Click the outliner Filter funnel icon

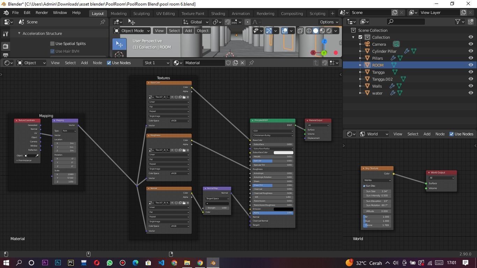click(458, 22)
